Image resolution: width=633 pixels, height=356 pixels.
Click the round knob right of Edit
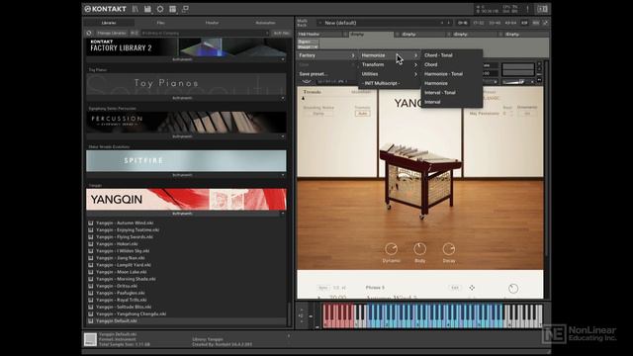tap(513, 288)
